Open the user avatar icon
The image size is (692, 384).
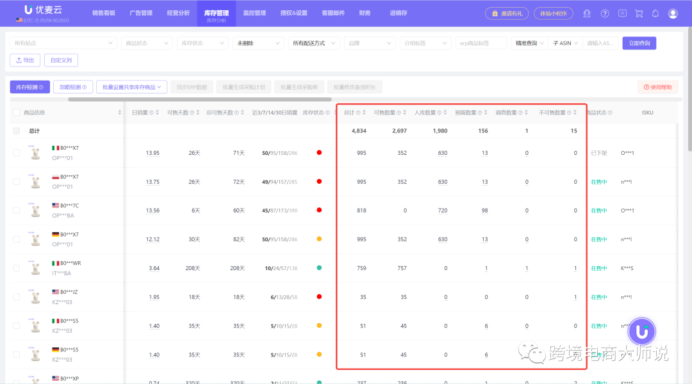pos(673,13)
